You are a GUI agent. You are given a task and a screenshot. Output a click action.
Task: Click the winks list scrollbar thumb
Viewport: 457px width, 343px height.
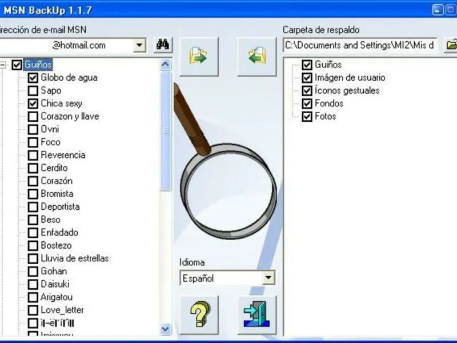[166, 131]
